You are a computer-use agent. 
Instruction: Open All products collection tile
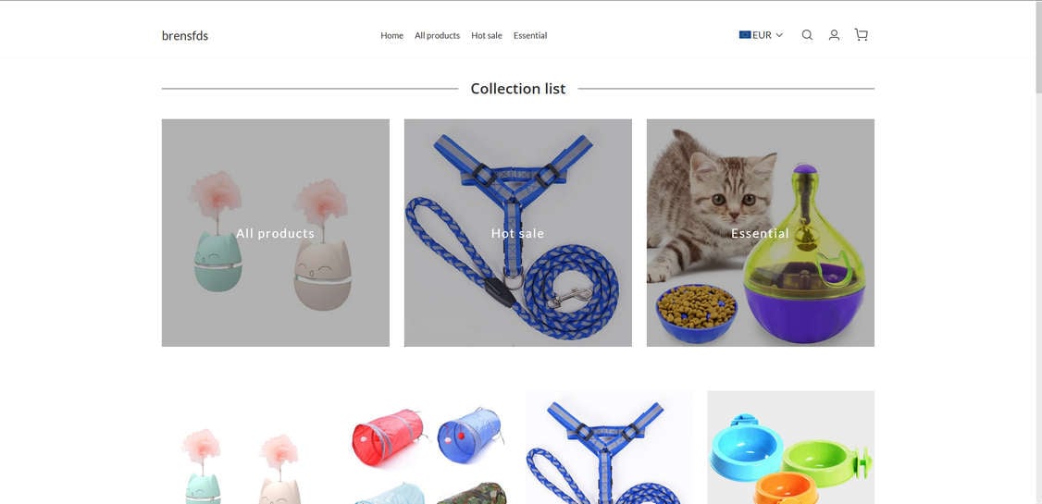276,233
